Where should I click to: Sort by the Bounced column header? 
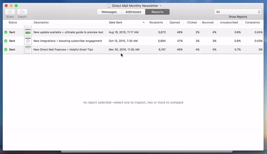click(x=208, y=22)
